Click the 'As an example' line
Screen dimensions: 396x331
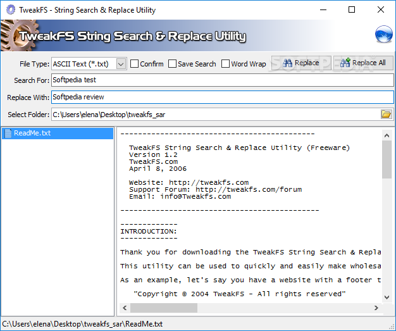(251, 280)
